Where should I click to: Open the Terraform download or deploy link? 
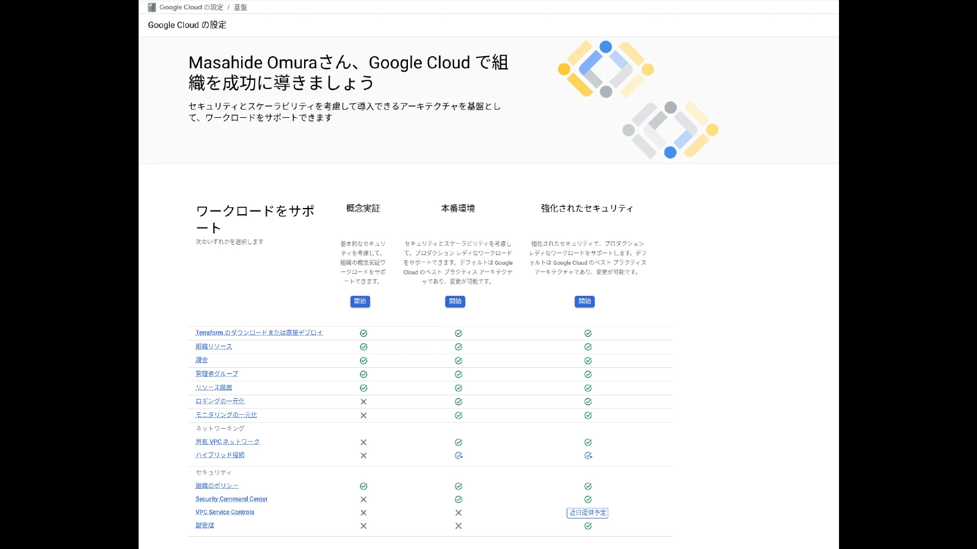click(x=260, y=333)
